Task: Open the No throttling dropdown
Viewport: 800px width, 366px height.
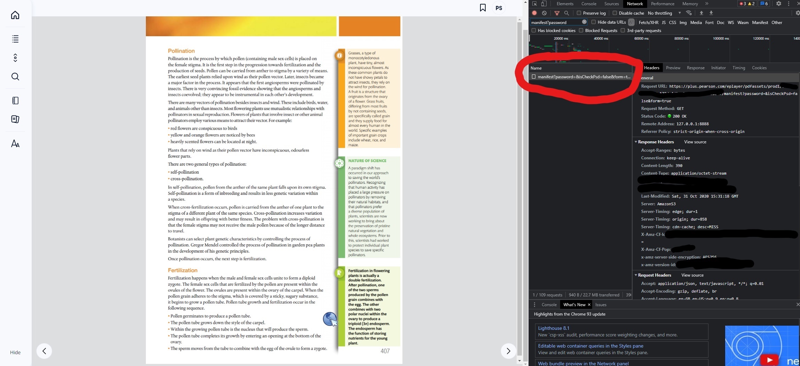Action: tap(664, 13)
